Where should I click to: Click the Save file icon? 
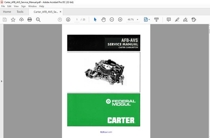[x=5, y=20]
